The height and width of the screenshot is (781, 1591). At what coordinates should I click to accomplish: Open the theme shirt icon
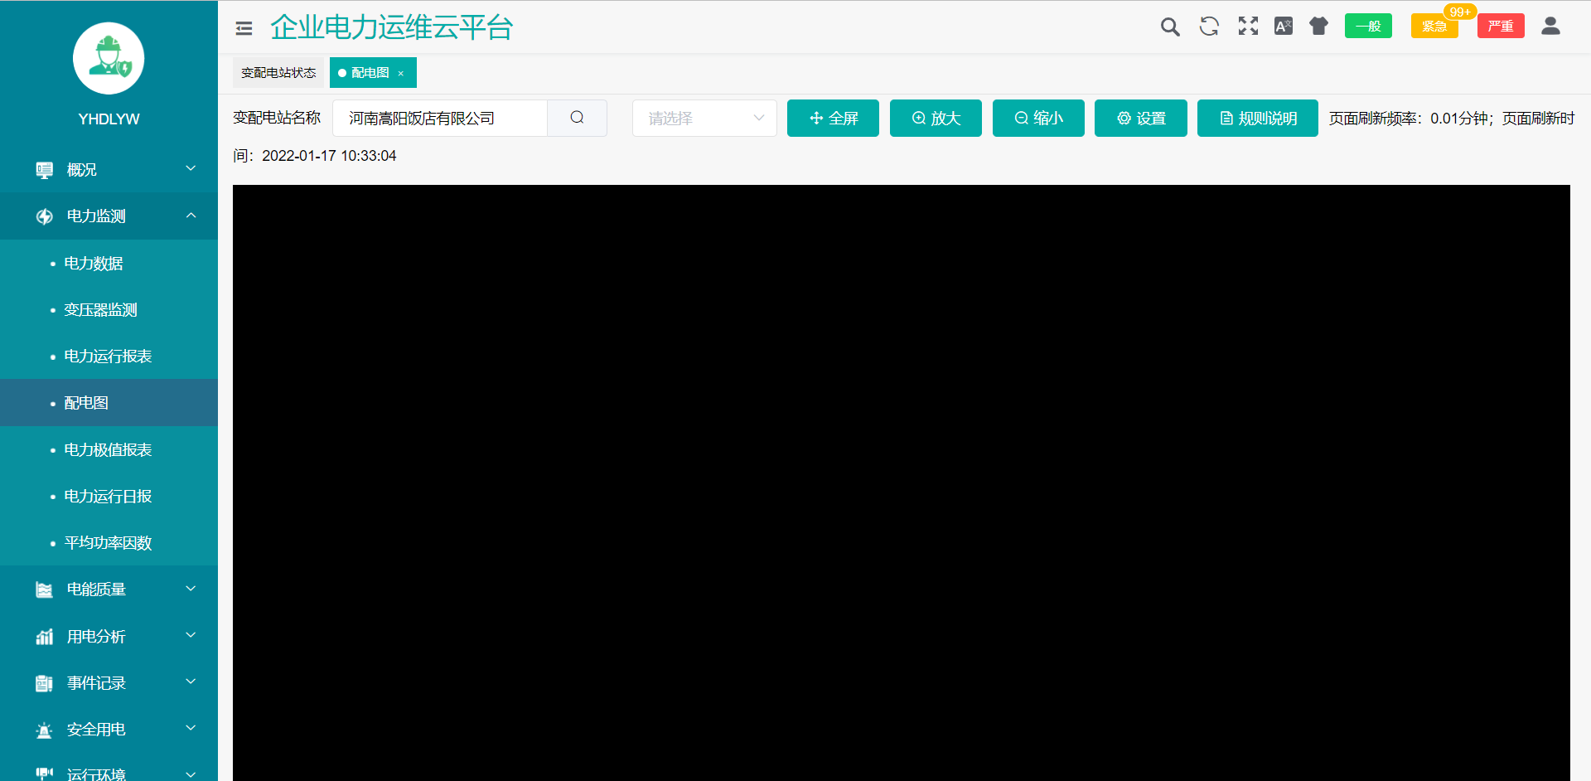pyautogui.click(x=1318, y=27)
